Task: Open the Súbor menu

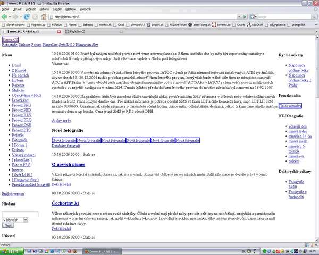Action: pos(5,9)
